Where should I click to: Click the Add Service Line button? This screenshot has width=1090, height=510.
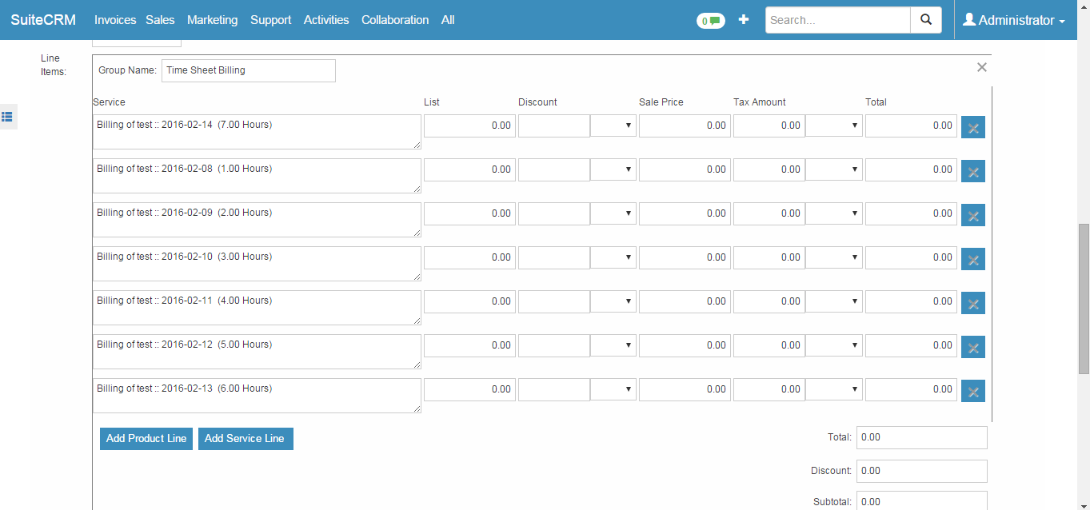coord(246,438)
